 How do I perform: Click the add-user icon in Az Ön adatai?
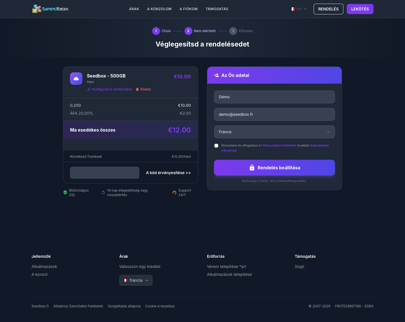[217, 75]
